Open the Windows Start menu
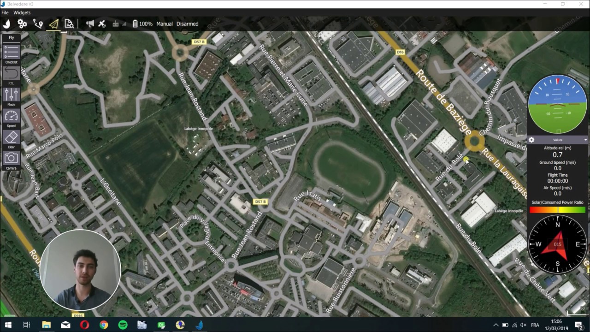This screenshot has height=332, width=590. click(x=8, y=325)
